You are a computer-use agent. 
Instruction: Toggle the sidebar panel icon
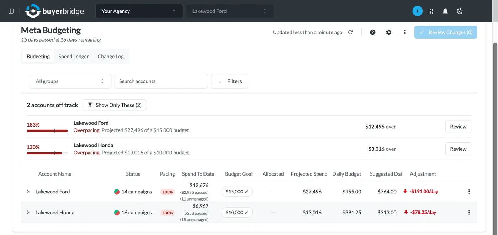coord(11,11)
